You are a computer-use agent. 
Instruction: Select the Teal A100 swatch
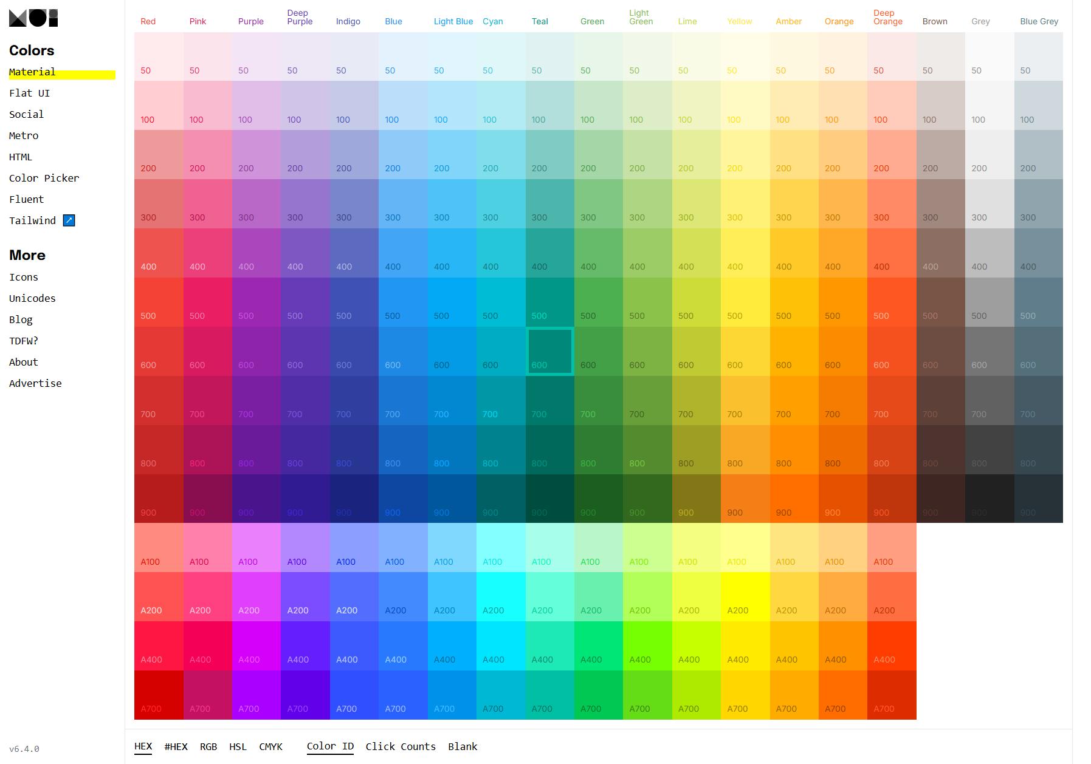[x=549, y=548]
